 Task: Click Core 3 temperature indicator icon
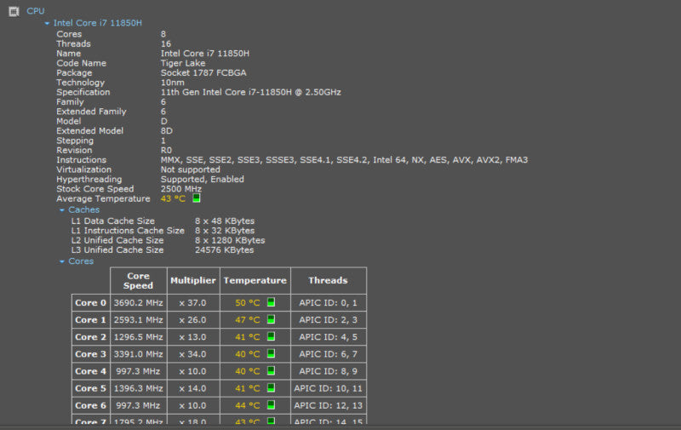point(271,353)
